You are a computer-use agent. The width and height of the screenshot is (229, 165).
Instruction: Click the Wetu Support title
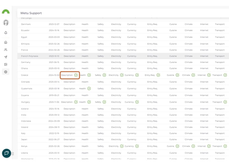click(x=31, y=13)
